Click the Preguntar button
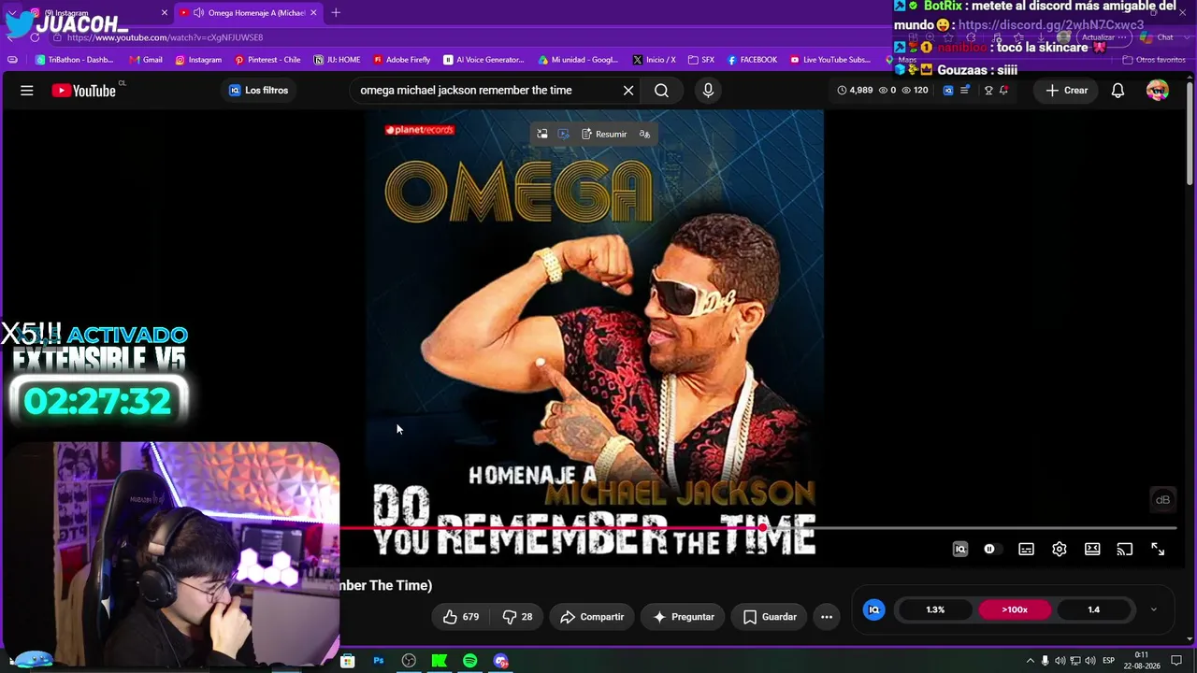 (684, 617)
